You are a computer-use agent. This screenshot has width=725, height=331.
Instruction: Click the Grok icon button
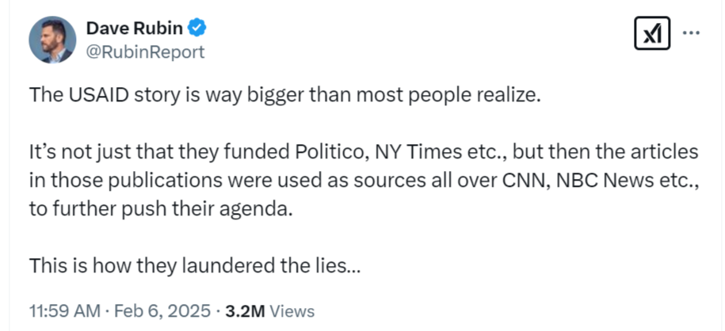tap(654, 33)
